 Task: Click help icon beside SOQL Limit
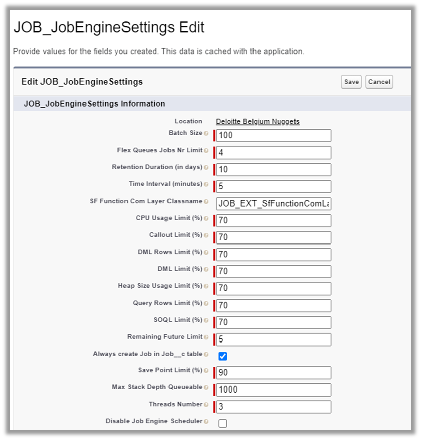click(x=206, y=320)
